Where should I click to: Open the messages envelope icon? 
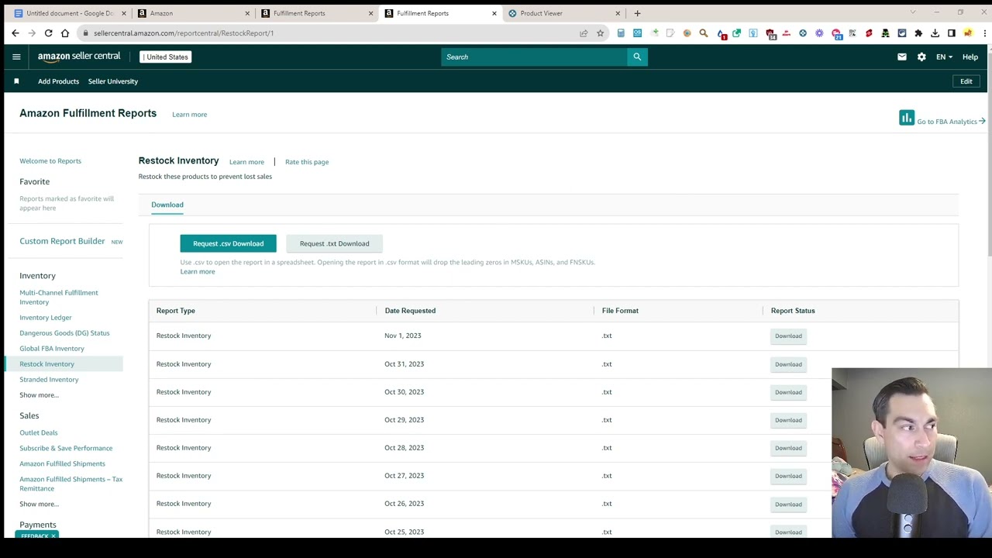(x=902, y=57)
